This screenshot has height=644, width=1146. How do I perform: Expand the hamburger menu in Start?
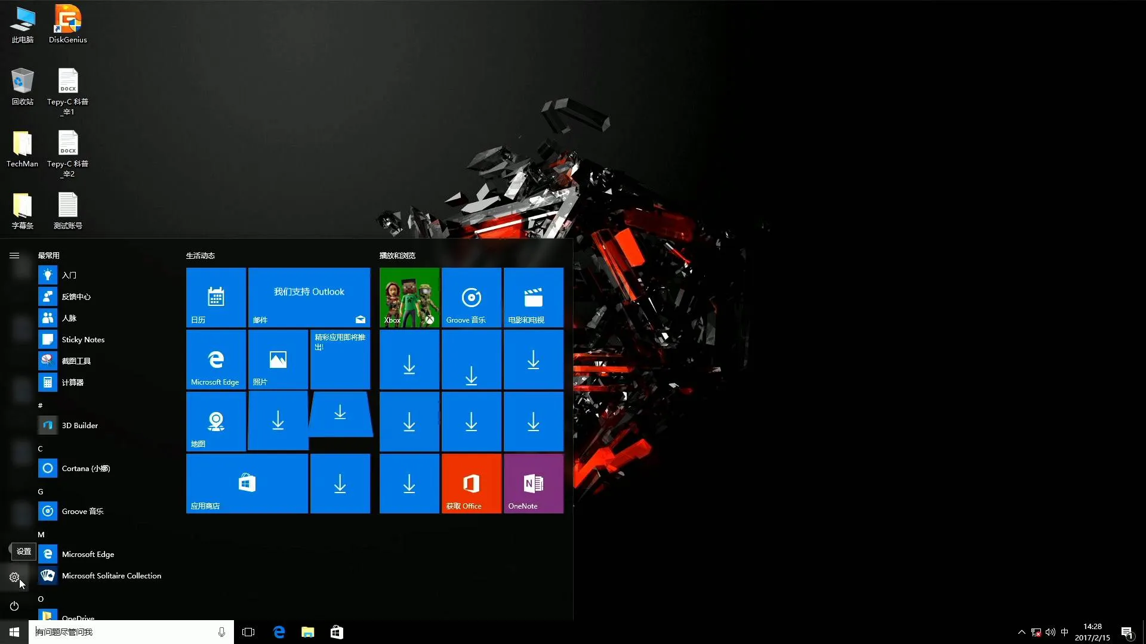coord(14,256)
